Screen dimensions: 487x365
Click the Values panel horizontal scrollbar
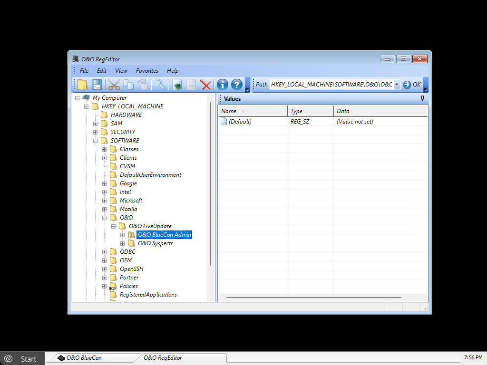pos(314,298)
